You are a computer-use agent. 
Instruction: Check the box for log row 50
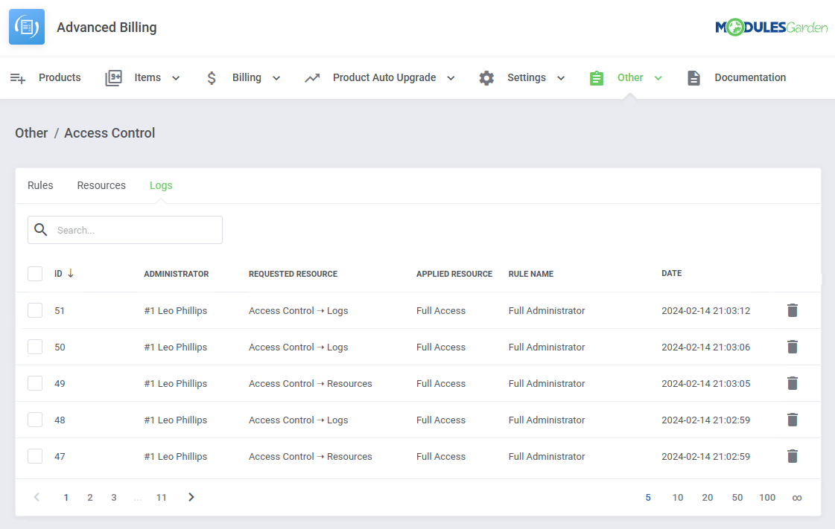click(x=35, y=347)
